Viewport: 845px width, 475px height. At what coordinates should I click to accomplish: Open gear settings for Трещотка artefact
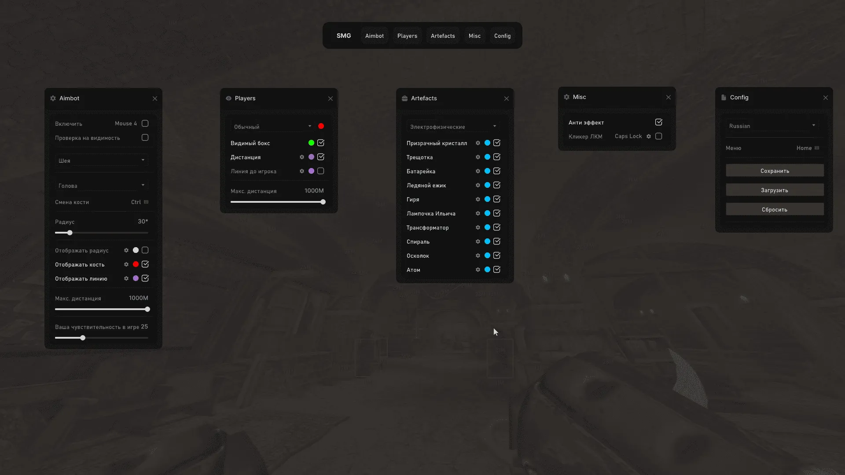tap(478, 157)
